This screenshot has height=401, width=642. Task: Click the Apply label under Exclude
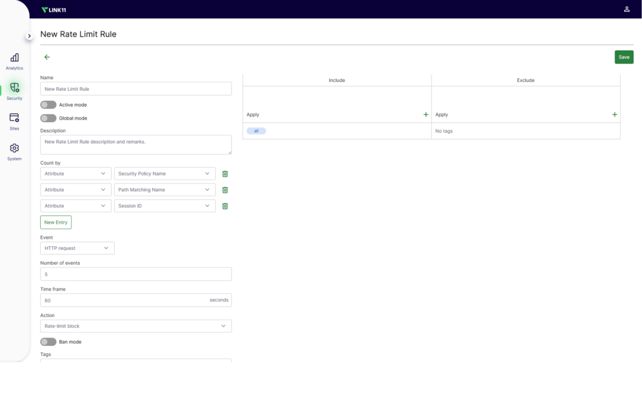[x=441, y=115]
